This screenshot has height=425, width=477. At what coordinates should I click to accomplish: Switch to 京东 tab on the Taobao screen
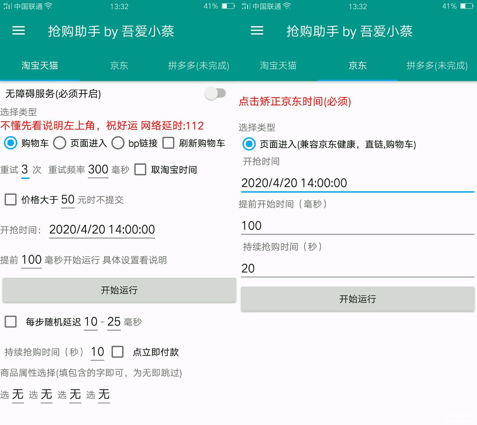click(x=119, y=65)
